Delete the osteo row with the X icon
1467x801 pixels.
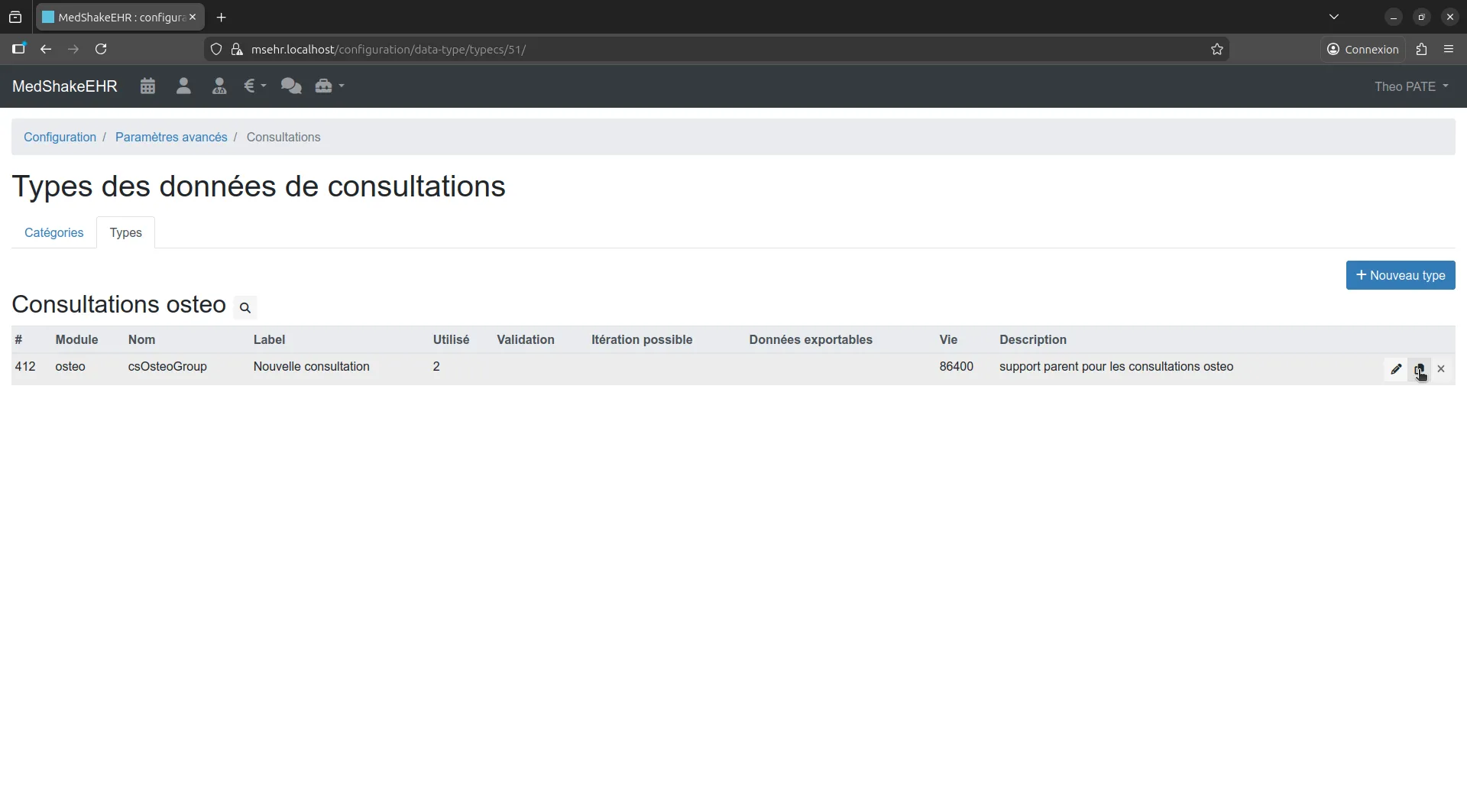click(1441, 369)
